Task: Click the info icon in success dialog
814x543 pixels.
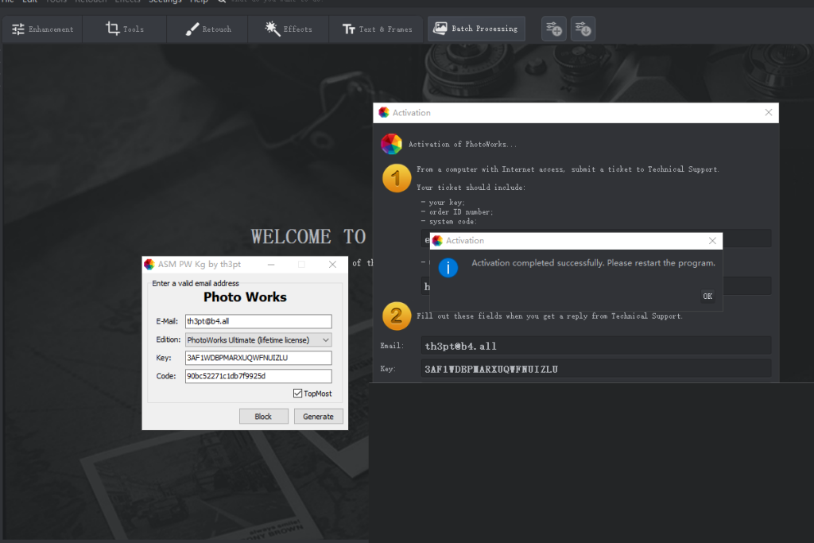Action: point(448,268)
